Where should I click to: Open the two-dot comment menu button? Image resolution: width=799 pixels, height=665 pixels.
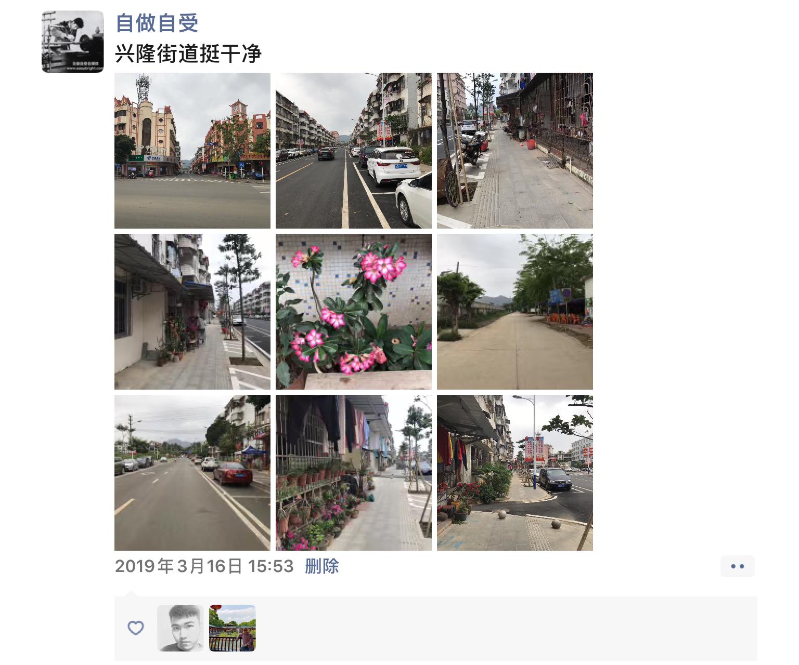point(738,566)
